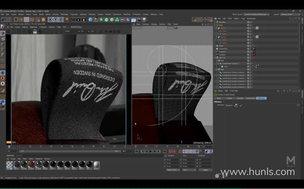Viewport: 304px width, 189px height.
Task: Collapse the Dust object tree node
Action: coord(216,25)
